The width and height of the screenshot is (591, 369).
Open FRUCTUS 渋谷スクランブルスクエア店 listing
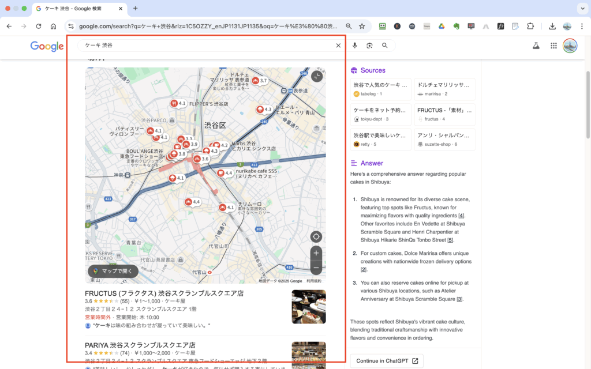(x=164, y=293)
